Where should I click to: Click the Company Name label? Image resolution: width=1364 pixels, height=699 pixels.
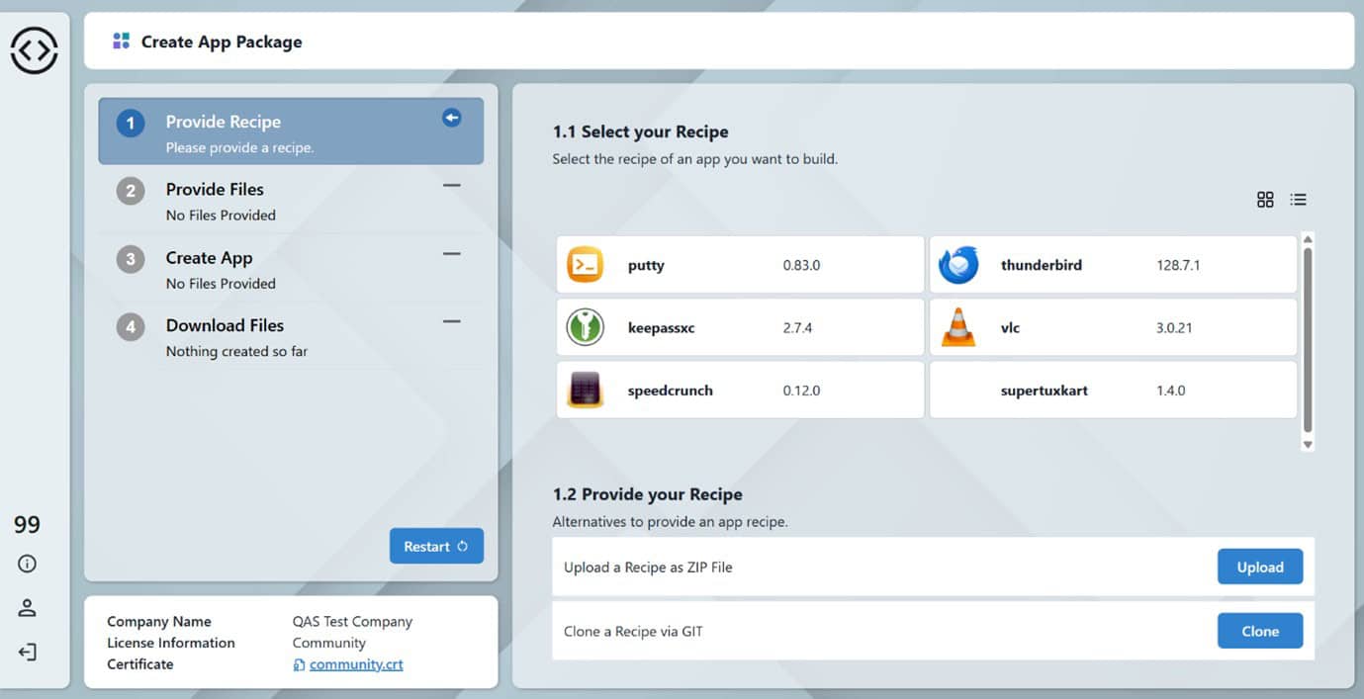[159, 622]
